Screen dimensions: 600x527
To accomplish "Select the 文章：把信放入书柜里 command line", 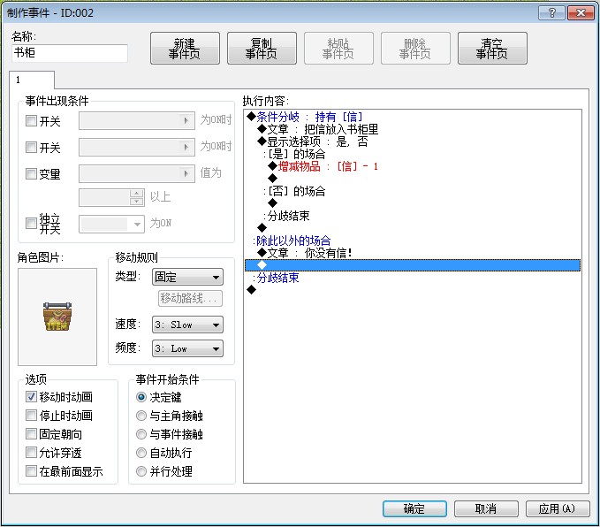I will tap(318, 129).
